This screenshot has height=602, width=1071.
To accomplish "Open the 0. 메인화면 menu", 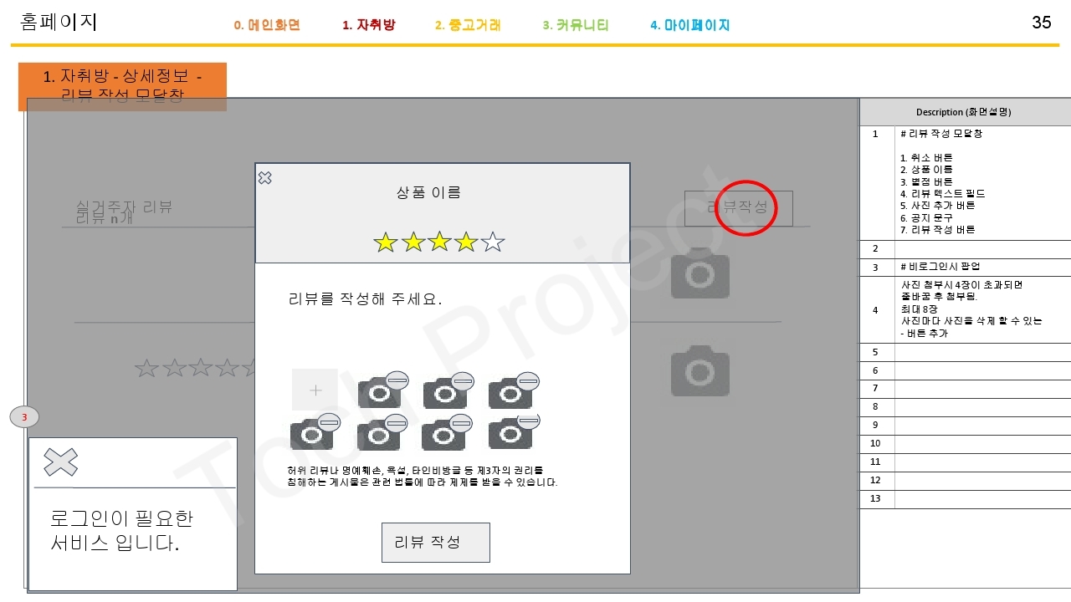I will (267, 25).
